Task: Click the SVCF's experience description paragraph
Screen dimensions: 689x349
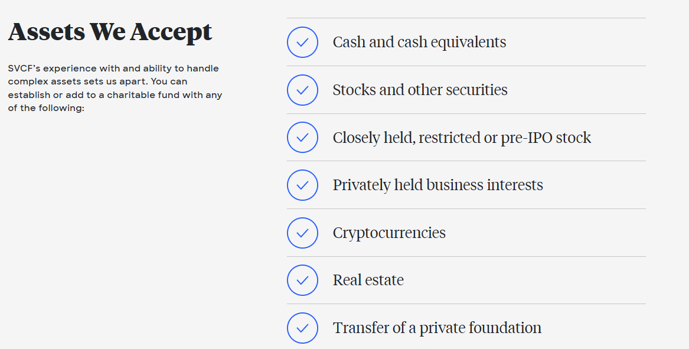Action: (115, 88)
